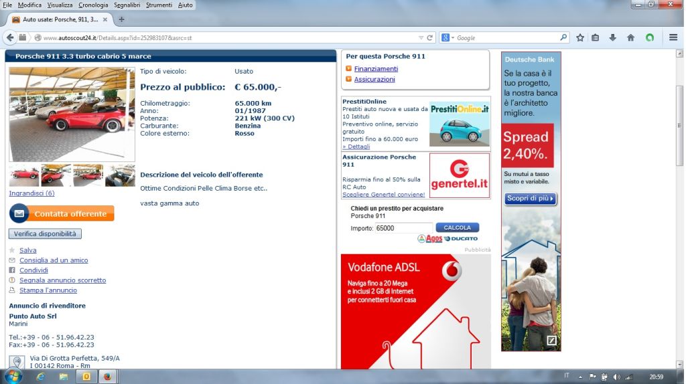Open the Visualizza menu
The width and height of the screenshot is (686, 384).
point(60,5)
